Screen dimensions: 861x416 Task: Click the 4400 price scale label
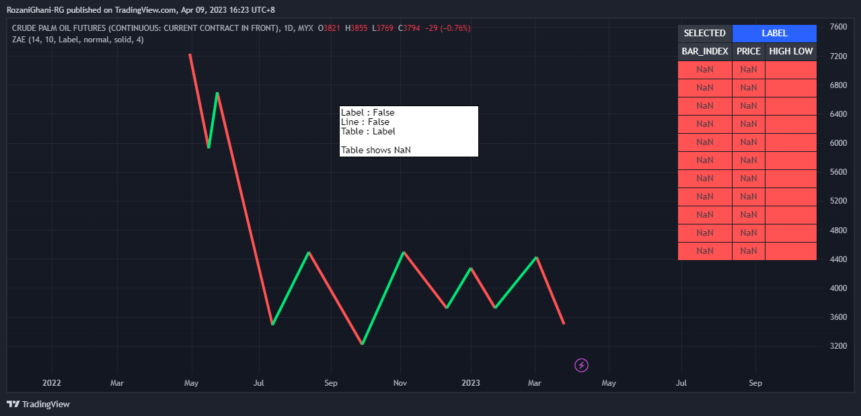[x=838, y=259]
